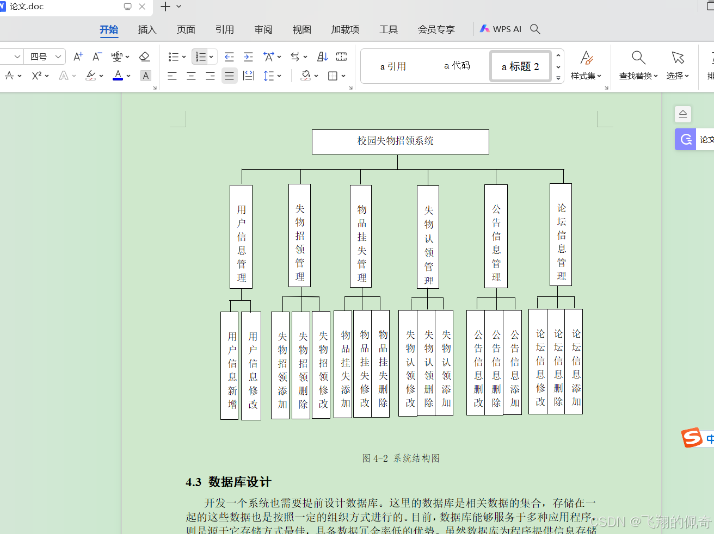Open the WPS AI assistant in the right sidebar
The image size is (714, 534).
(x=685, y=139)
